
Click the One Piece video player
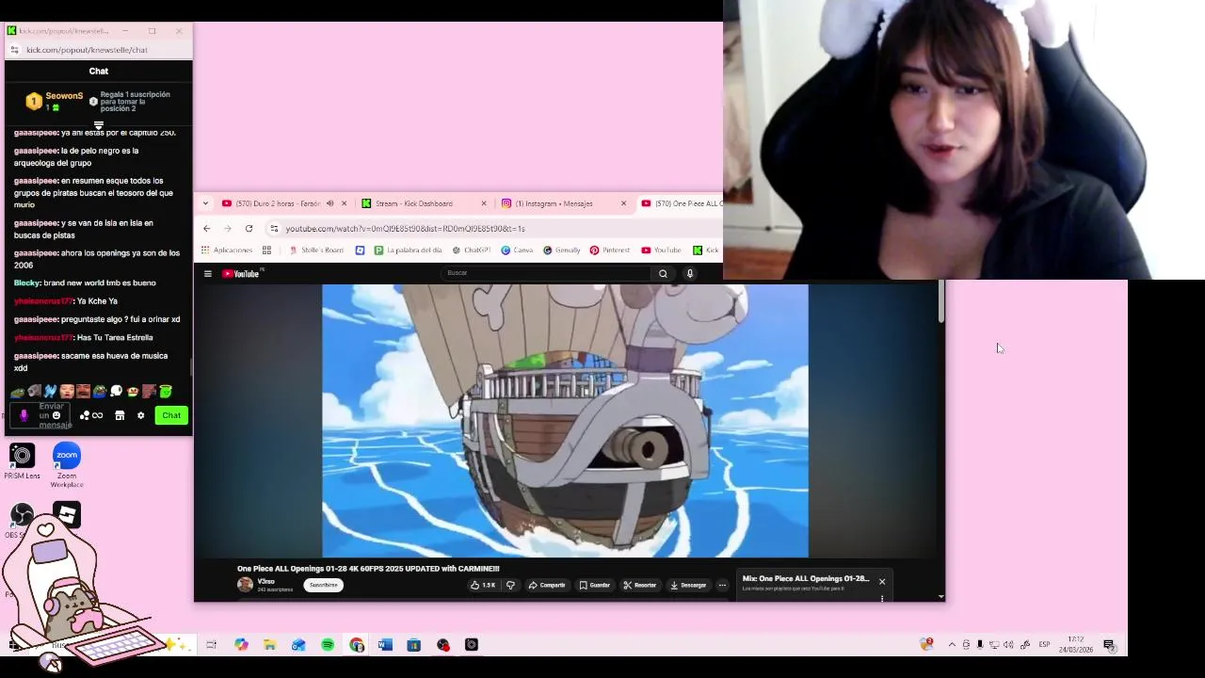click(565, 421)
